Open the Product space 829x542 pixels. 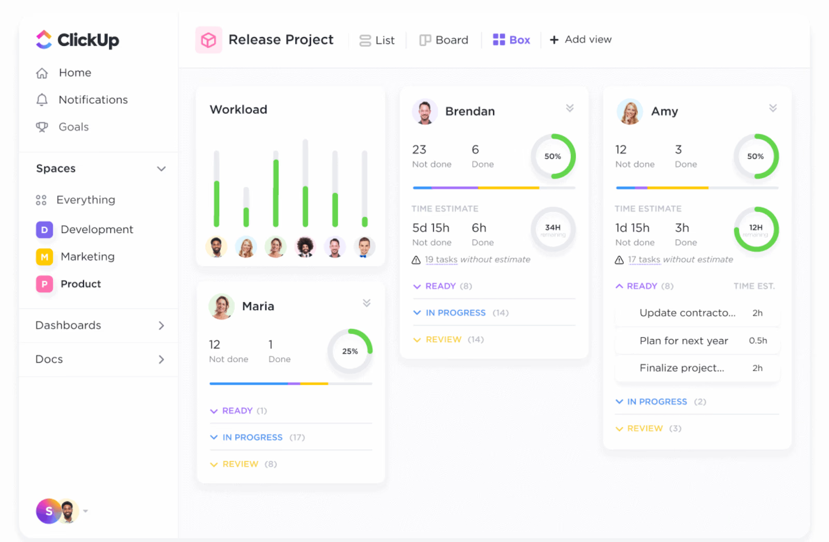(68, 284)
